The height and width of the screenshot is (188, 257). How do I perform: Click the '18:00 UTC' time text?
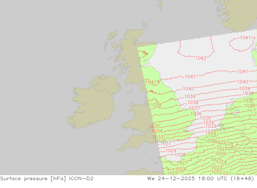pos(213,178)
